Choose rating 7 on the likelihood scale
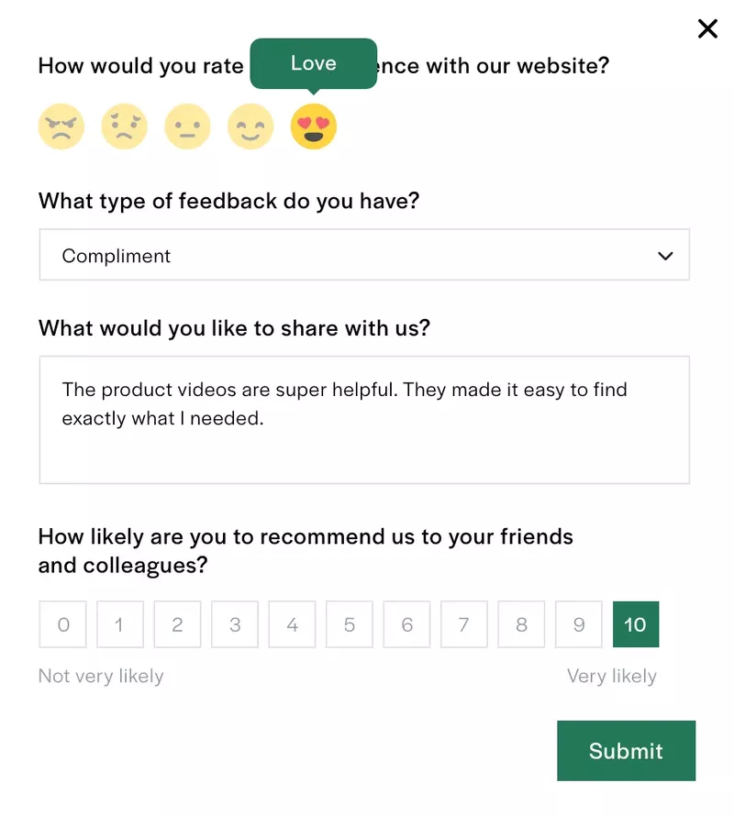This screenshot has height=816, width=734. point(463,624)
